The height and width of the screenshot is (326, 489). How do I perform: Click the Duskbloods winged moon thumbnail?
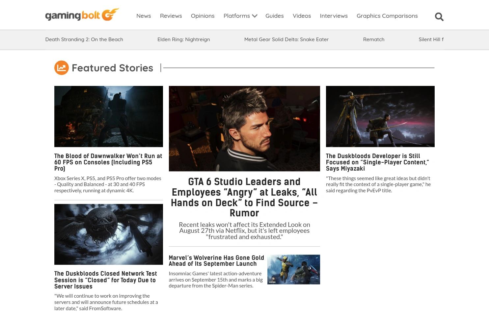(109, 234)
